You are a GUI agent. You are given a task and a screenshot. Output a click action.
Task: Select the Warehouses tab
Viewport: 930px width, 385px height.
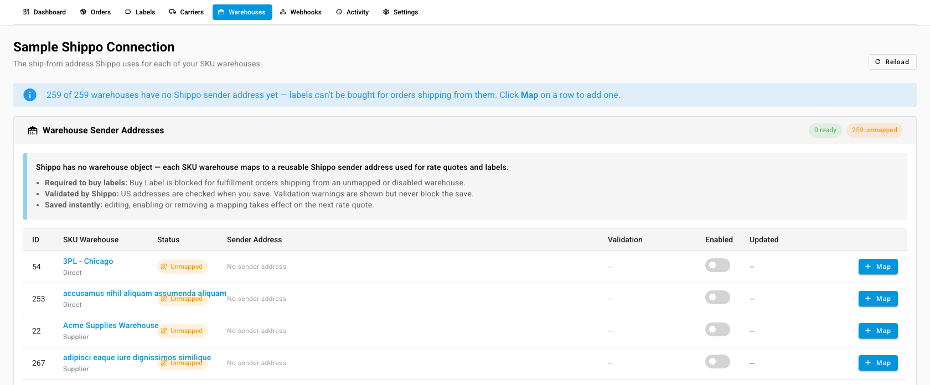242,12
